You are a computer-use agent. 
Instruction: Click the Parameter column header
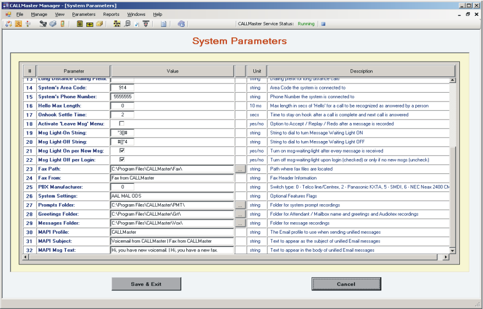(x=74, y=71)
